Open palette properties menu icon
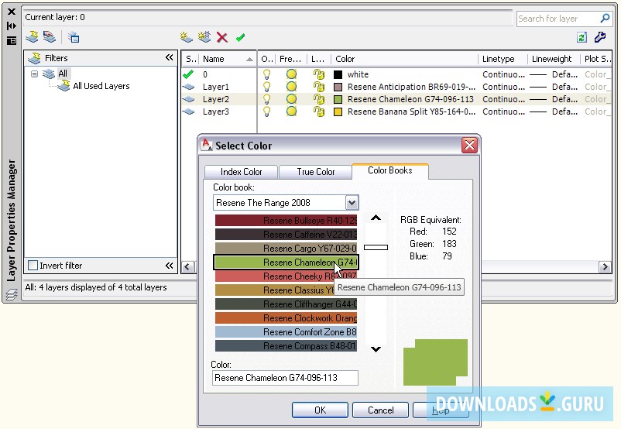Image resolution: width=621 pixels, height=429 pixels. pos(12,40)
